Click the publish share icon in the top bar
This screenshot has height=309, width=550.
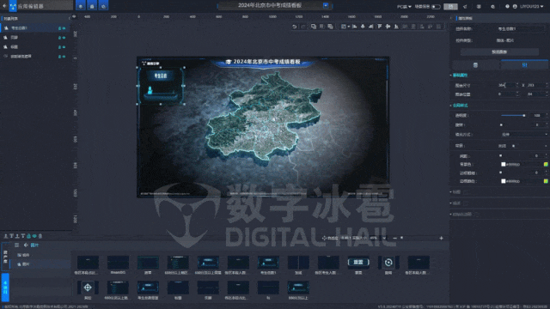[465, 7]
